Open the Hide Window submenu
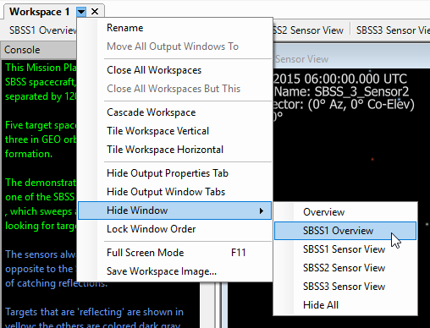Image resolution: width=430 pixels, height=328 pixels. [174, 210]
